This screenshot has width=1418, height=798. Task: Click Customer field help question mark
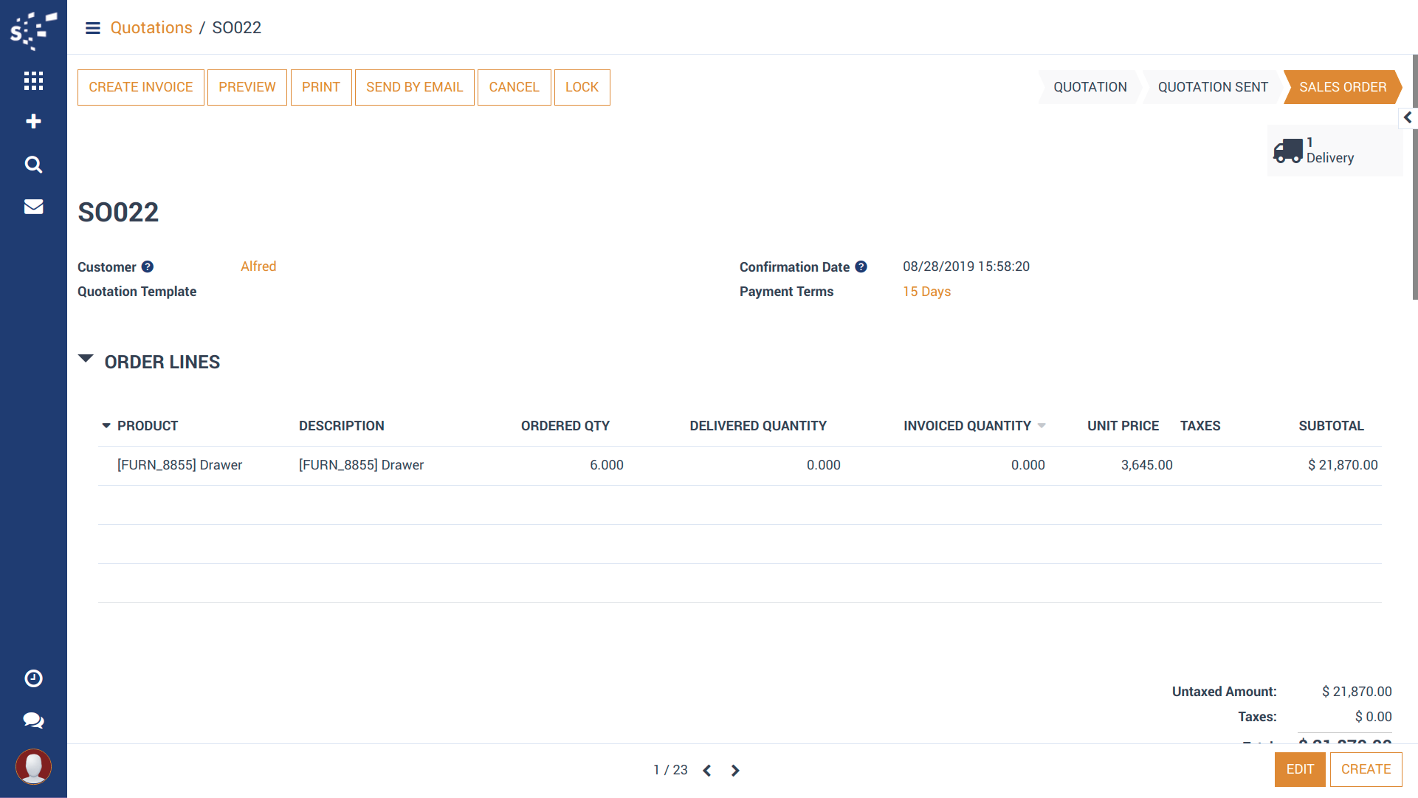coord(148,267)
